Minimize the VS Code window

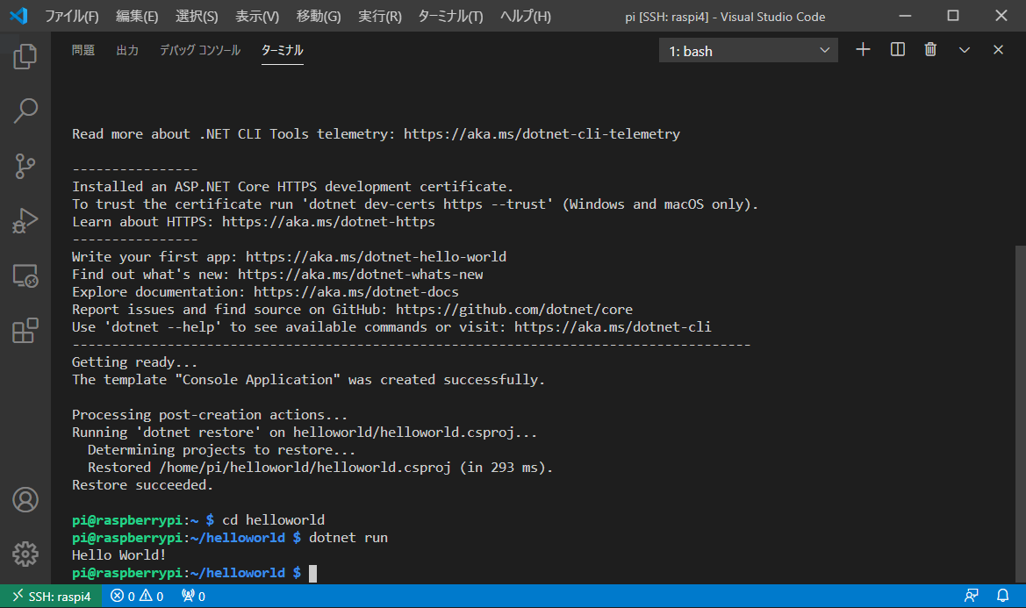pyautogui.click(x=905, y=16)
